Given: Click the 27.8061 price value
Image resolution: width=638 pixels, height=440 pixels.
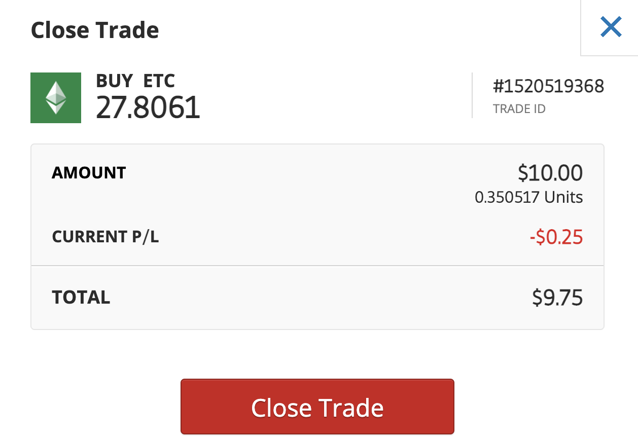Looking at the screenshot, I should click(148, 107).
